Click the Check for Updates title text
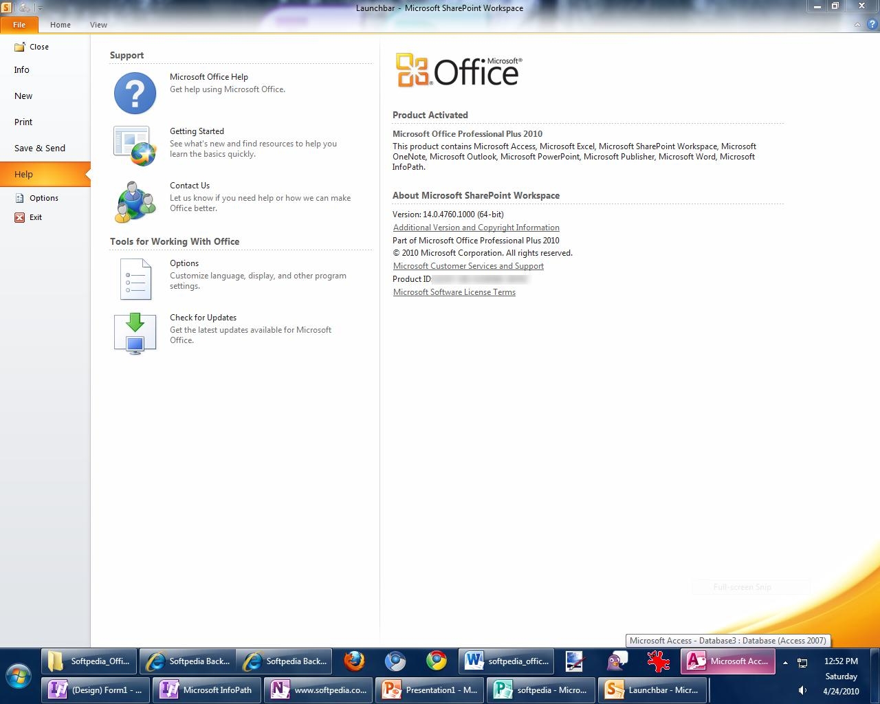880x704 pixels. click(203, 318)
